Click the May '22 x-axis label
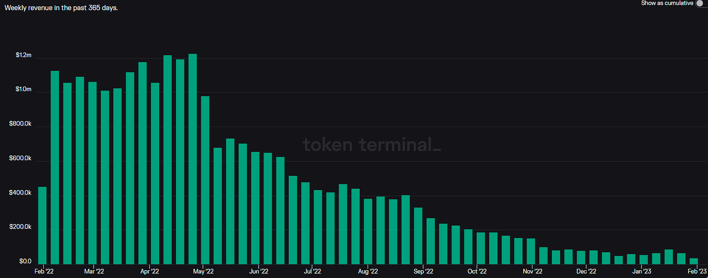Screen dimensions: 708x278 [204, 271]
